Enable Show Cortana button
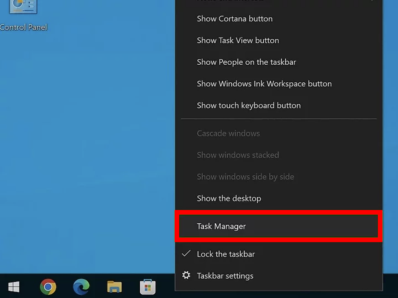 [x=234, y=19]
